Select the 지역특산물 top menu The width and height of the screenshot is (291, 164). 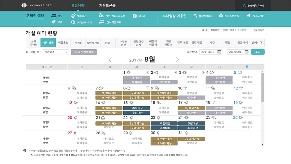[x=107, y=6]
